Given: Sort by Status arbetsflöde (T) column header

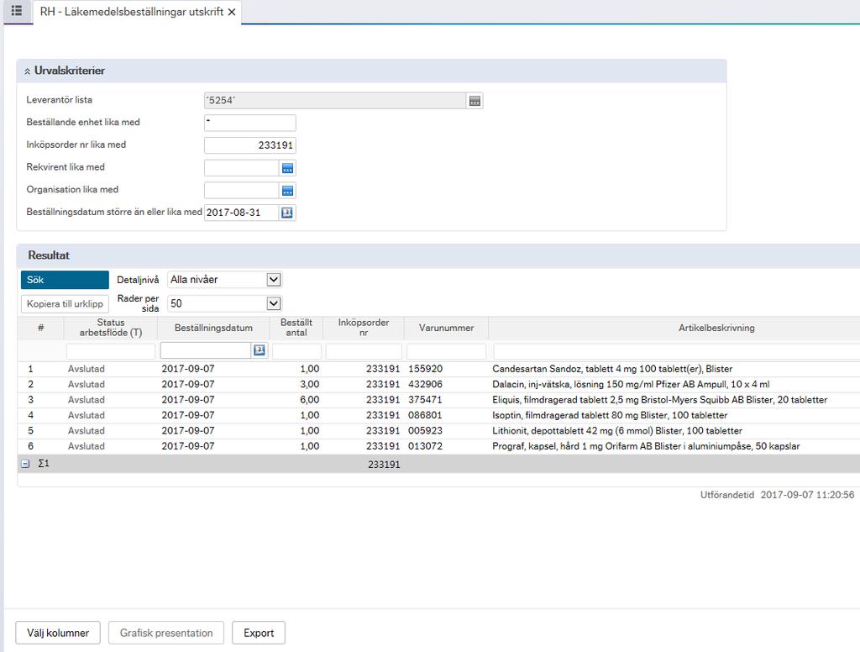Looking at the screenshot, I should 111,328.
